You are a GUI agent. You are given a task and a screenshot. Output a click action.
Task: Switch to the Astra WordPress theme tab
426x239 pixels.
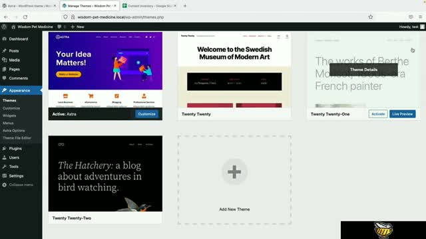tap(29, 6)
